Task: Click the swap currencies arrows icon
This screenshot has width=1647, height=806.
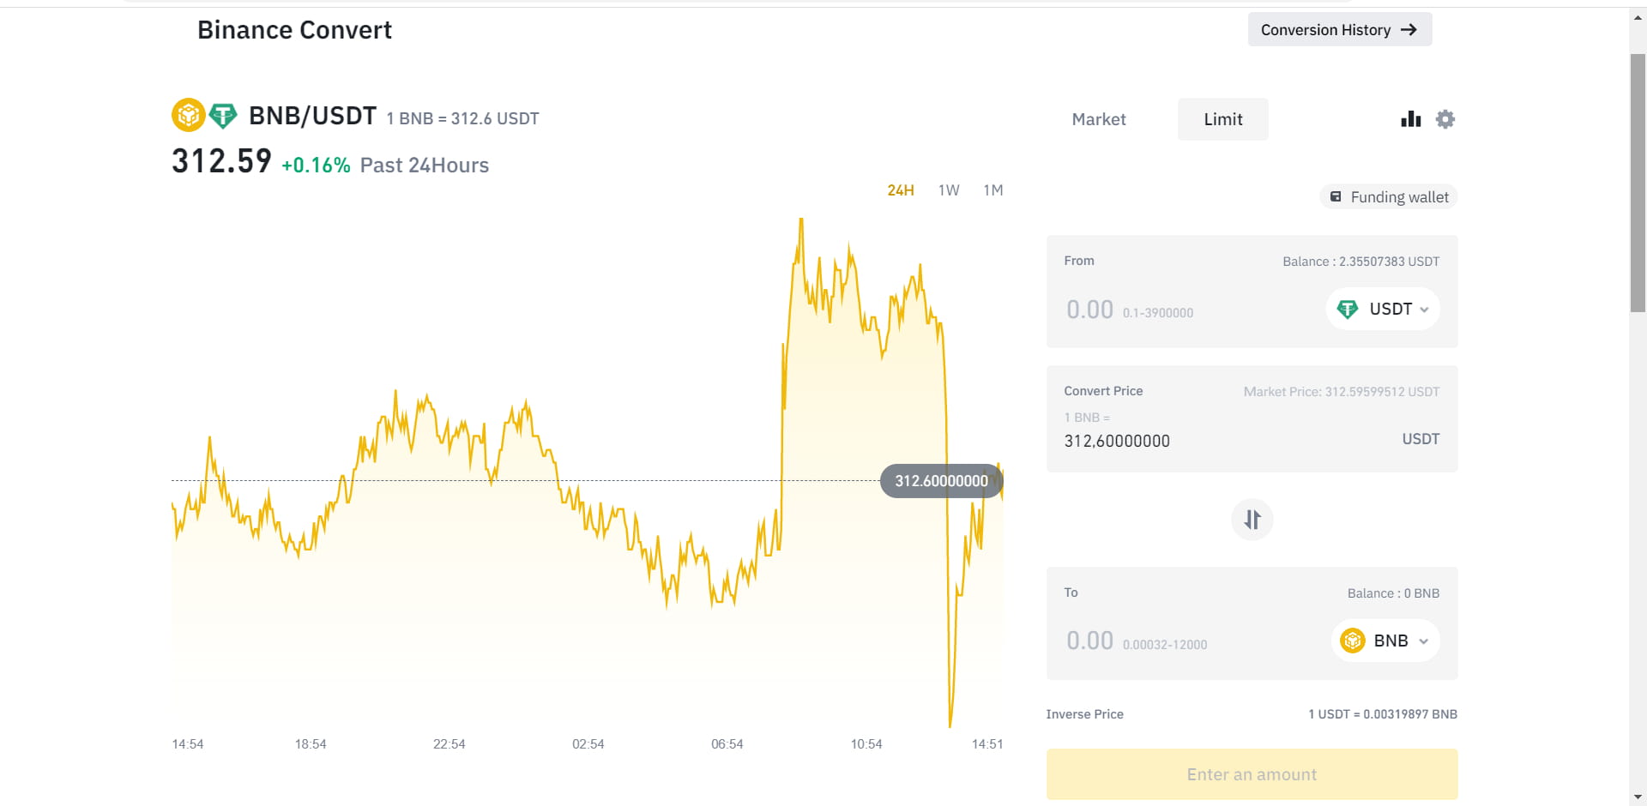Action: (x=1252, y=520)
